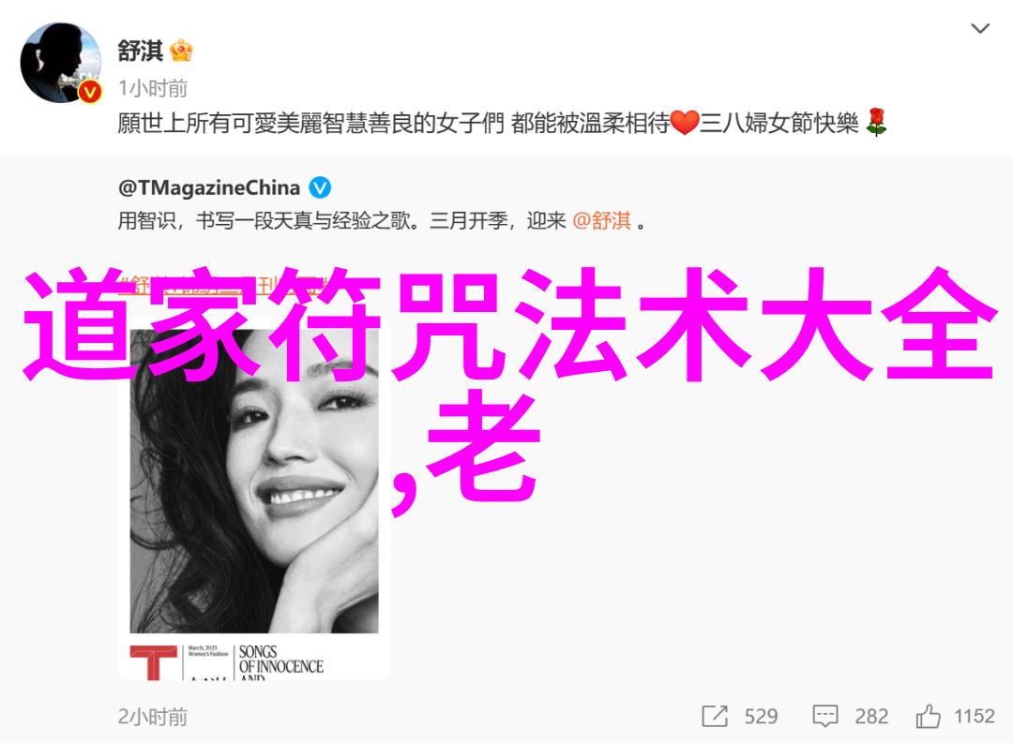This screenshot has width=1013, height=743.
Task: Open the 舒淇 username profile link
Action: coord(140,51)
